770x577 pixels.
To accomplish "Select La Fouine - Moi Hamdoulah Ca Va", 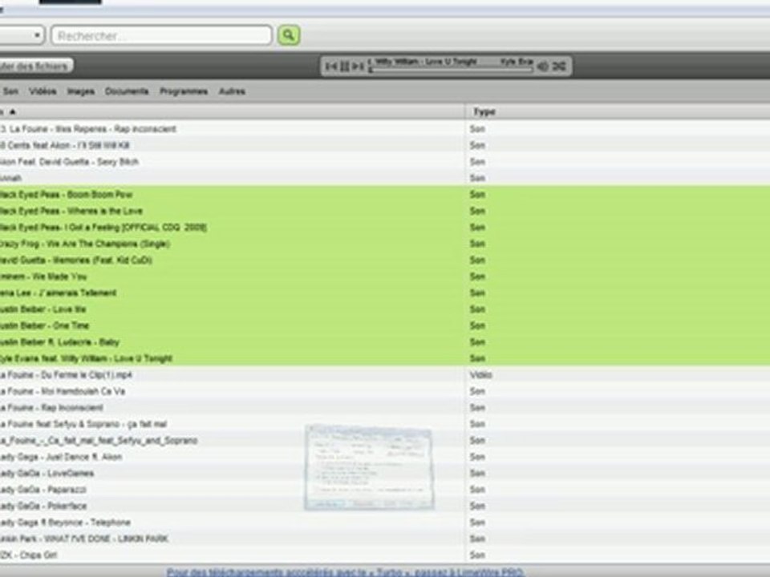I will (385, 392).
